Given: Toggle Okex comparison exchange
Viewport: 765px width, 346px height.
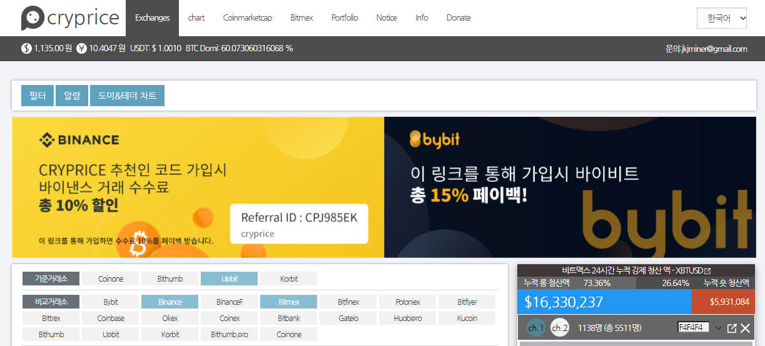Looking at the screenshot, I should point(170,318).
